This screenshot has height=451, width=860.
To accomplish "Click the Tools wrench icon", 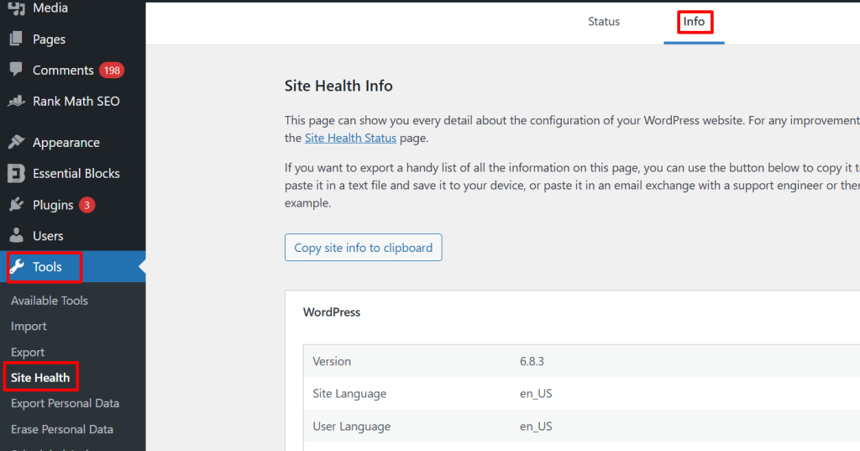I will [x=17, y=267].
